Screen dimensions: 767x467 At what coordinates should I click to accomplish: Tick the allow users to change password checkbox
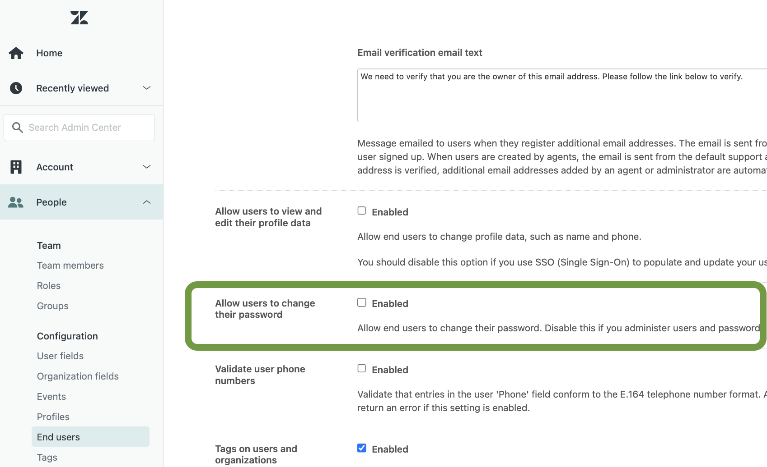(362, 302)
